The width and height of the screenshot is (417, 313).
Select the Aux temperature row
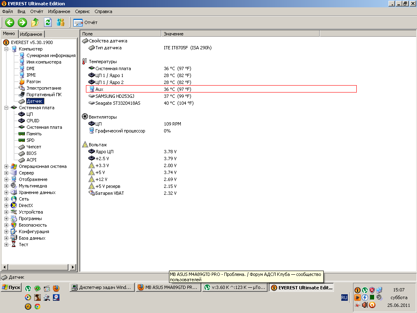click(x=221, y=89)
